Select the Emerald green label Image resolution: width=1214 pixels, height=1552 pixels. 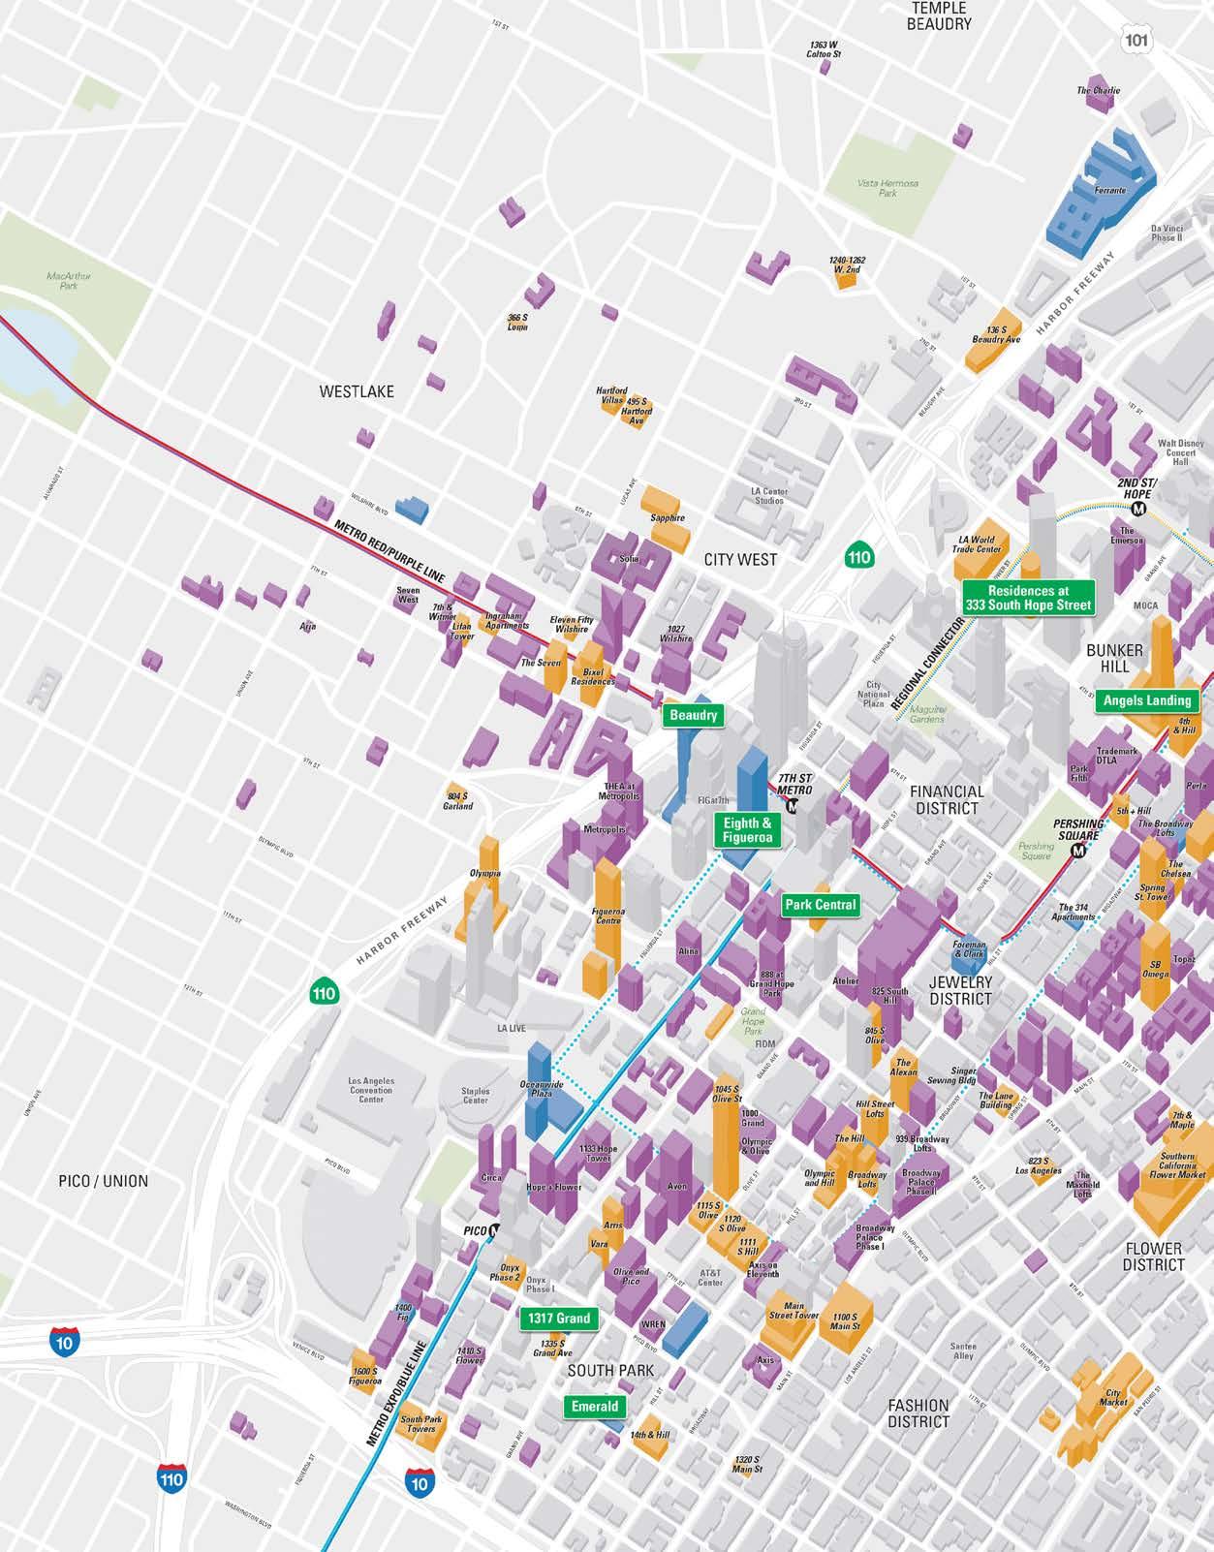pos(595,1407)
